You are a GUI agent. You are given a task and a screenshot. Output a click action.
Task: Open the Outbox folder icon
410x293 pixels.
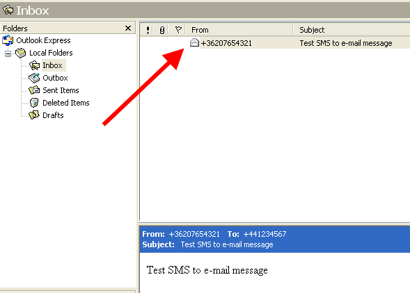coord(34,78)
